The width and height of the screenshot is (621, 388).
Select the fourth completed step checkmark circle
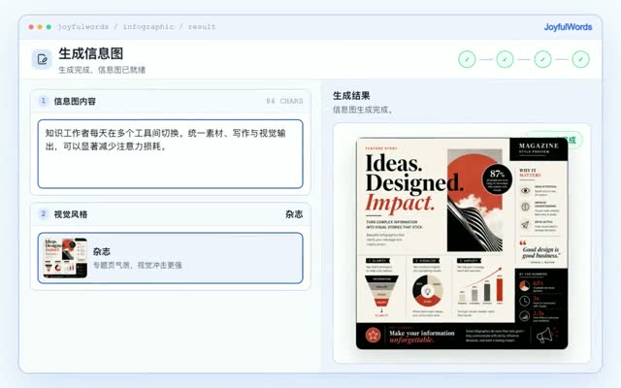coord(580,59)
